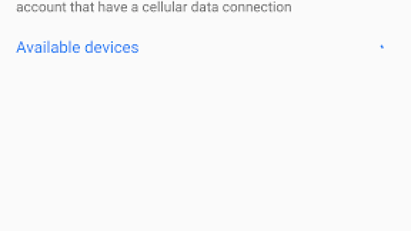Click the searching indicator in header row
Viewport: 411px width, 231px height.
(382, 47)
